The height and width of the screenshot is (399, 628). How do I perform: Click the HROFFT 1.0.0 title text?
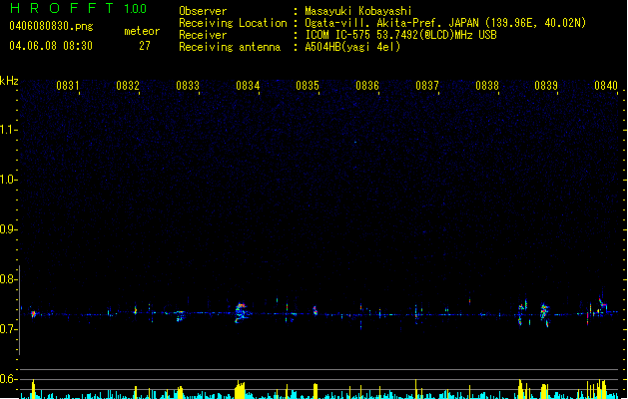pos(79,8)
